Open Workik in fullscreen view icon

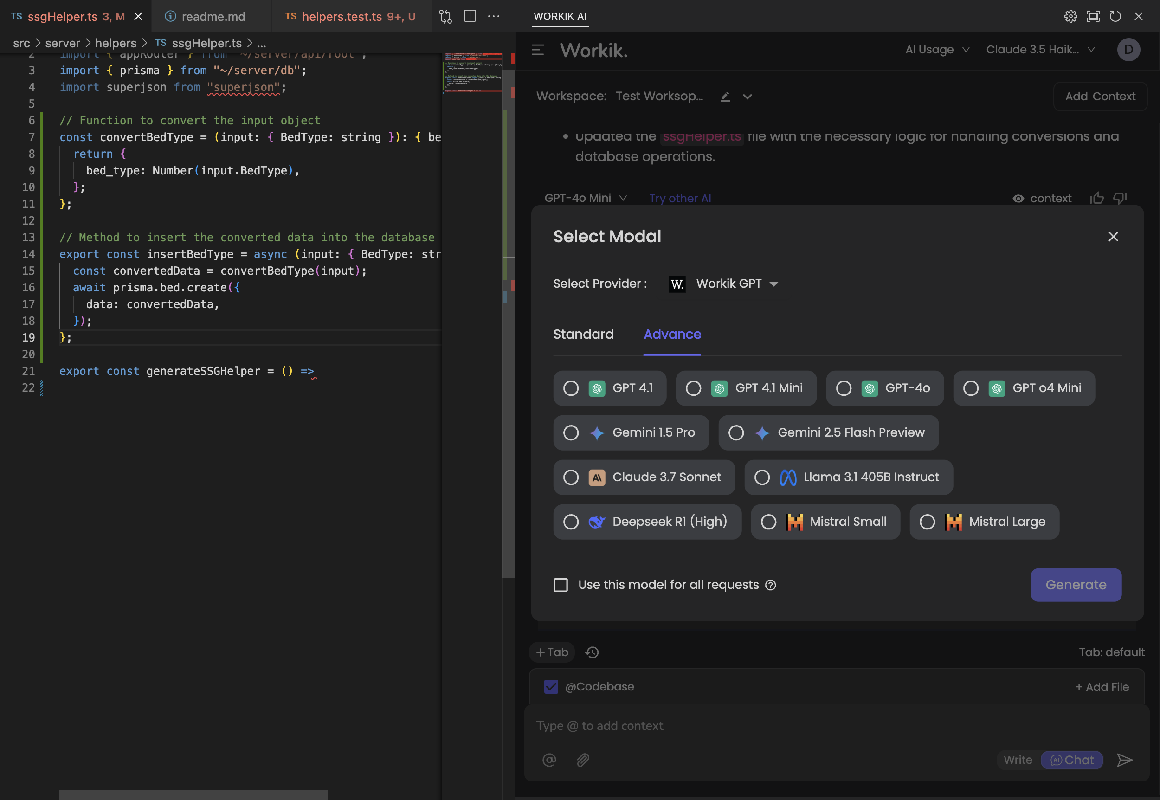click(1093, 17)
